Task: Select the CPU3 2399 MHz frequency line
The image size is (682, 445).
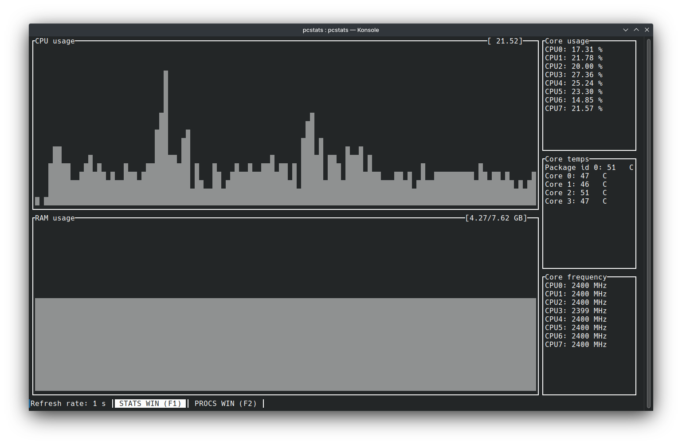Action: pos(576,311)
